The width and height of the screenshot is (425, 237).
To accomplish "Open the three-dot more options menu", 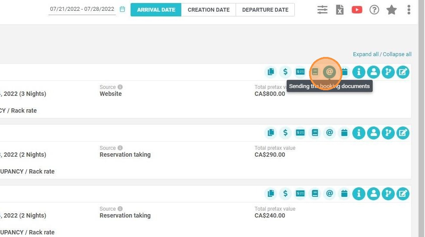I will 409,10.
